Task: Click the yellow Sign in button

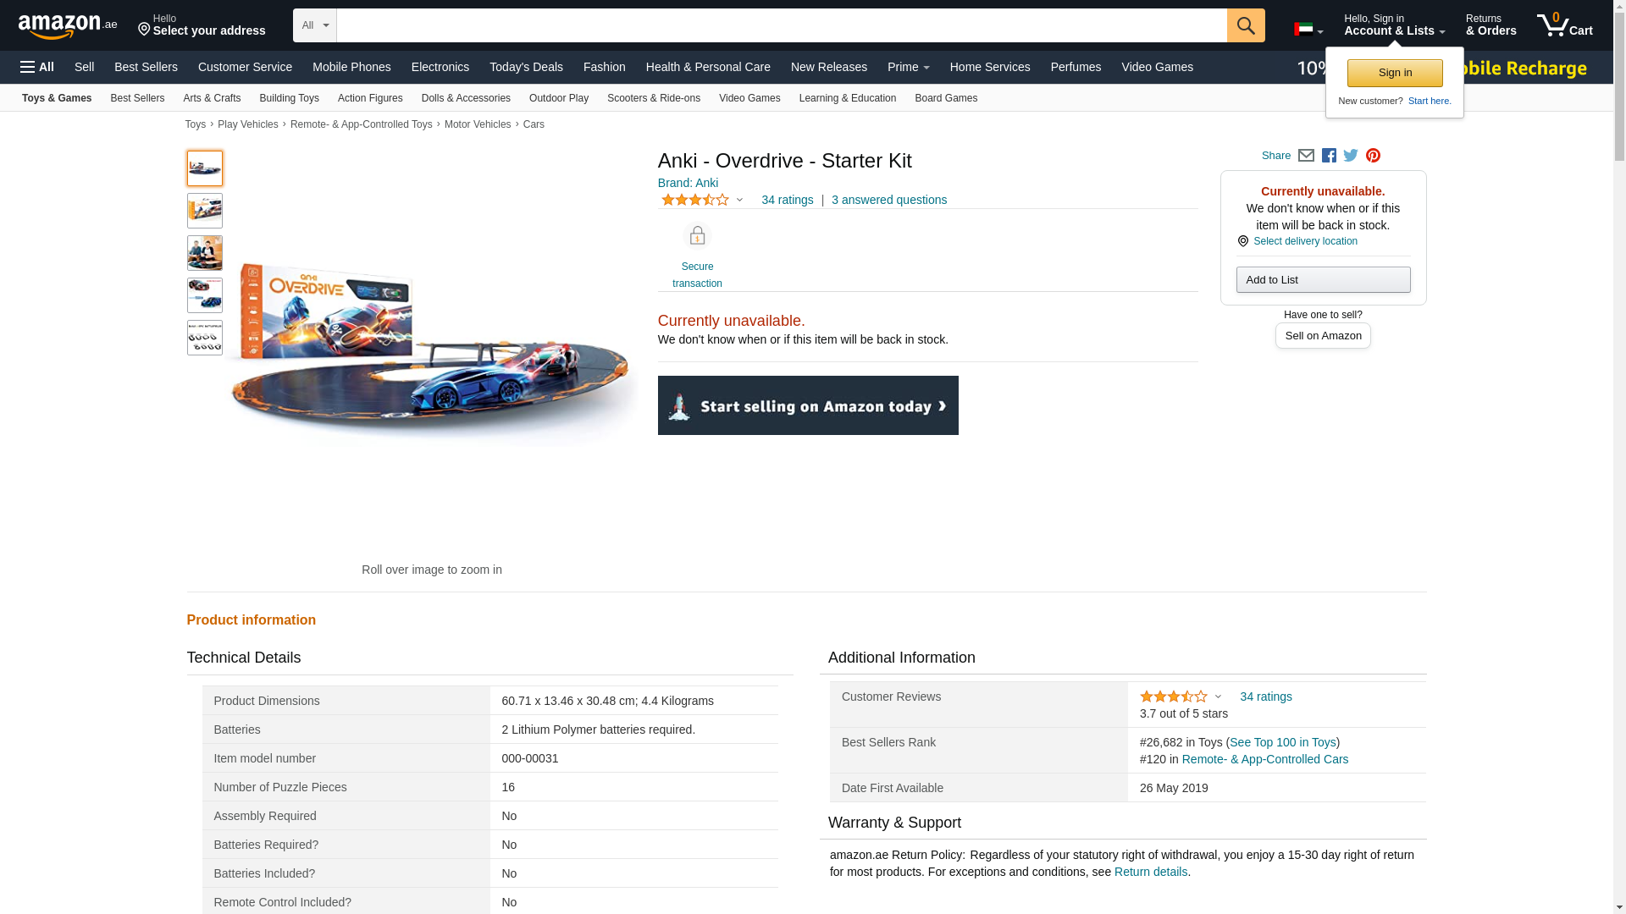Action: tap(1394, 73)
